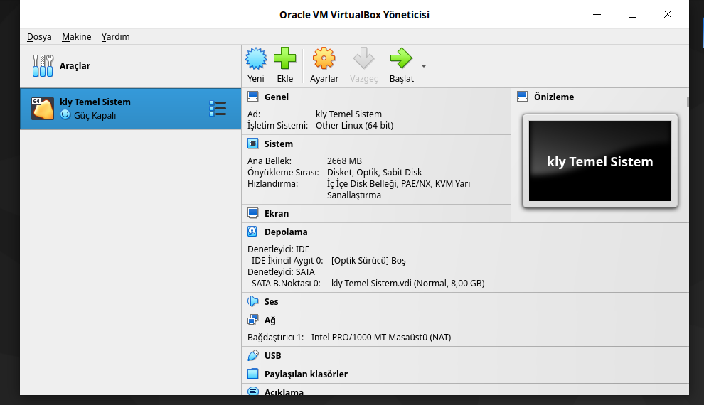The height and width of the screenshot is (405, 704).
Task: Click the Araçlar tools icon
Action: click(43, 66)
